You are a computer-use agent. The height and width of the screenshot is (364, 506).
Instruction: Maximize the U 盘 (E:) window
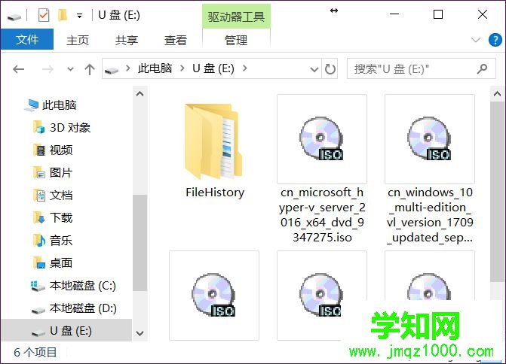point(438,14)
